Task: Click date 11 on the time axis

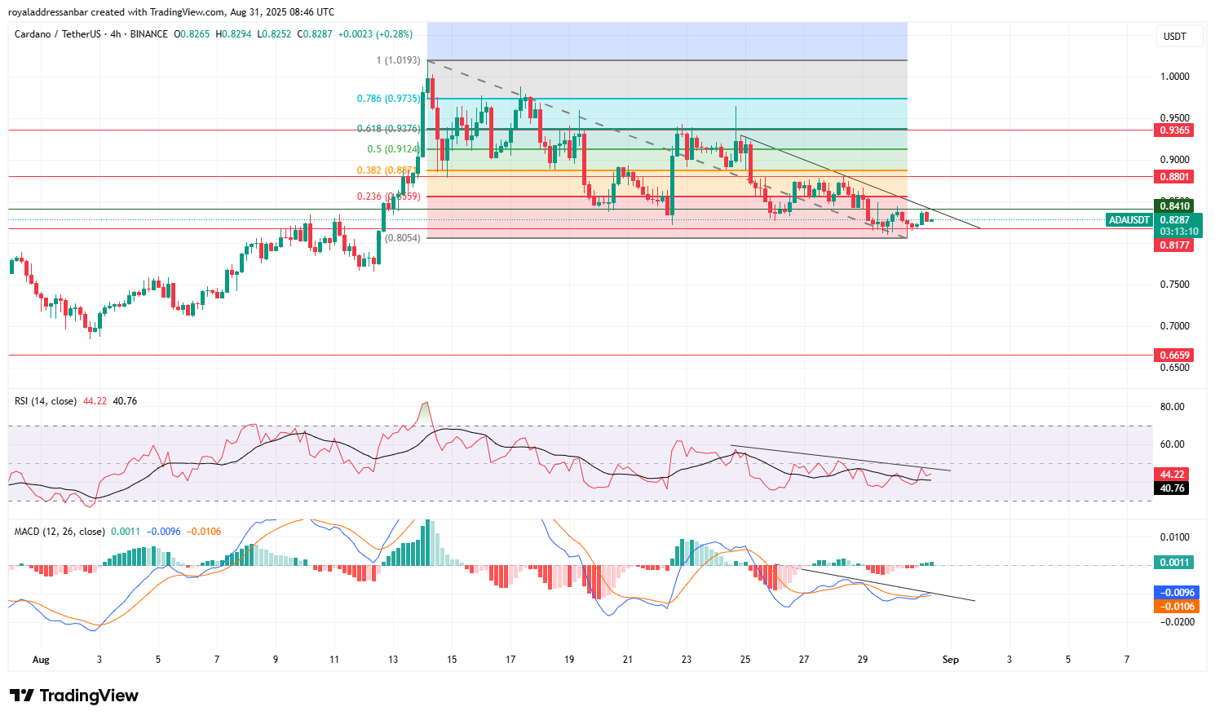Action: (334, 660)
